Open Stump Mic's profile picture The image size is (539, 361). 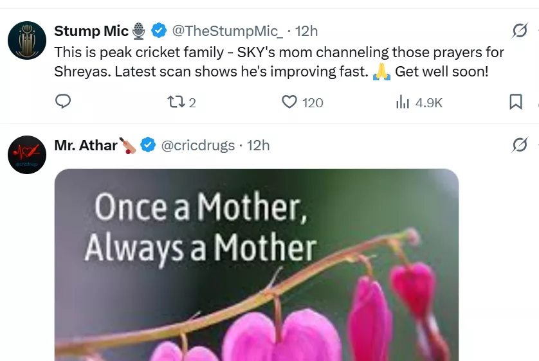(27, 40)
